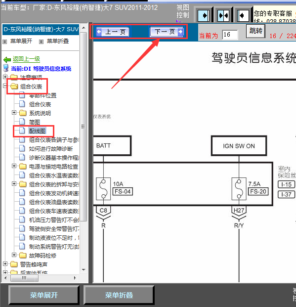Screen dimensions: 296x307
Task: Click the large bottom 菜单展开 button
Action: coord(44,295)
